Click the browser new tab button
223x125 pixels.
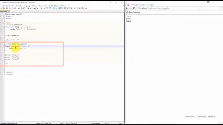point(152,5)
